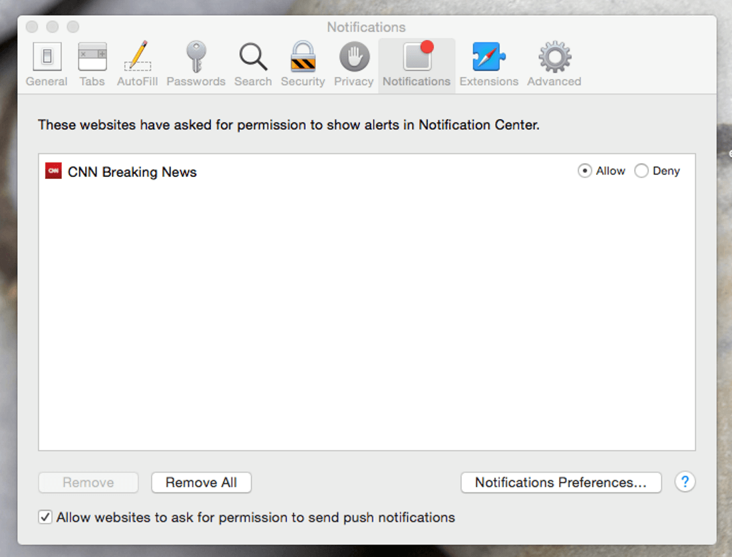The height and width of the screenshot is (557, 732).
Task: Open the AutoFill pencil preferences pane
Action: (x=137, y=64)
